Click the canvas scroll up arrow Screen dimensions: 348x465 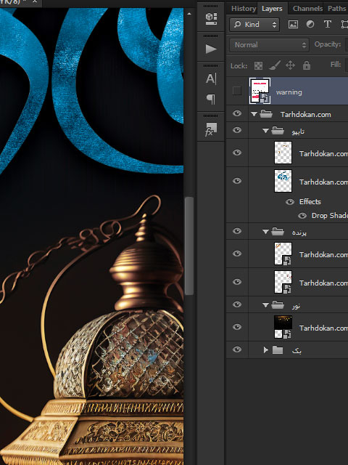click(189, 14)
